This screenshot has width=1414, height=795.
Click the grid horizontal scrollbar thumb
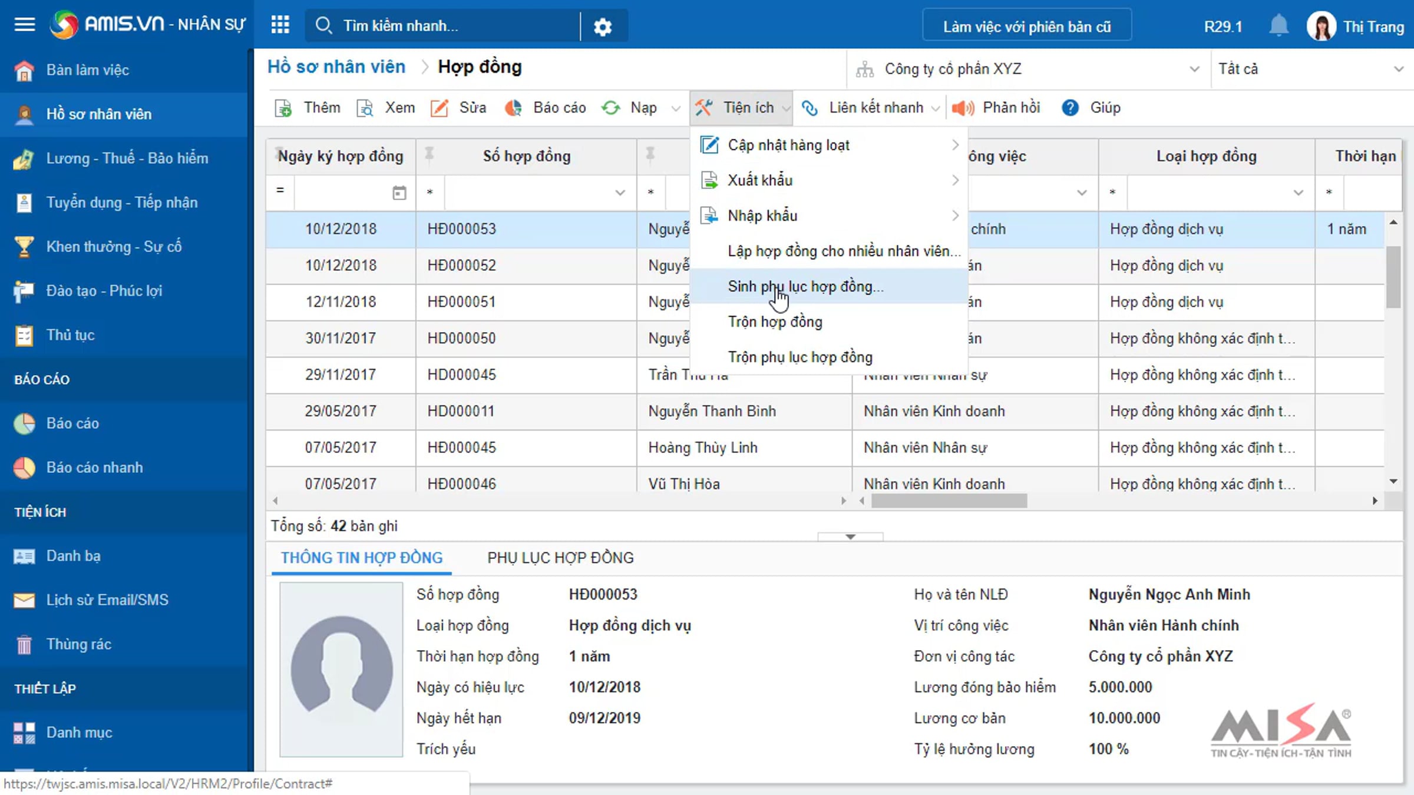[949, 501]
